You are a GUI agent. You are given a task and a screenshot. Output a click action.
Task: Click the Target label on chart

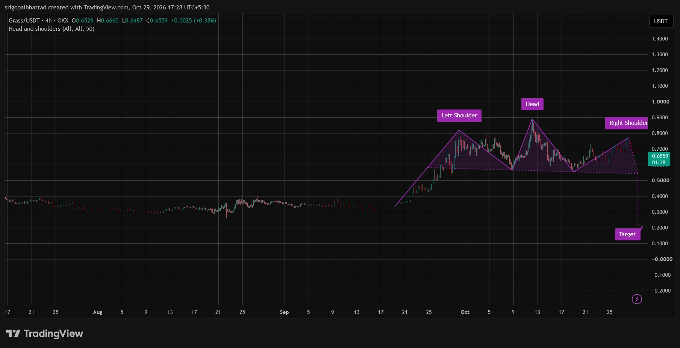coord(627,234)
